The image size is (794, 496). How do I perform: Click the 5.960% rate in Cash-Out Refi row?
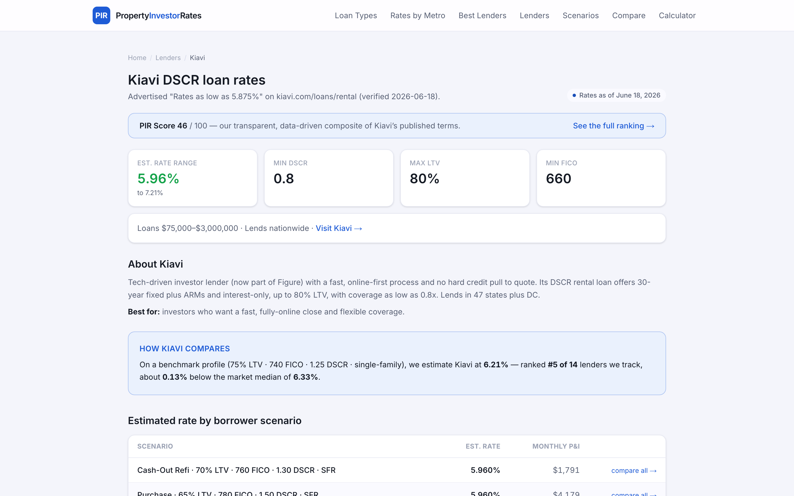coord(485,470)
